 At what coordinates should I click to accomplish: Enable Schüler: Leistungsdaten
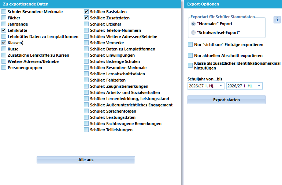(86, 117)
